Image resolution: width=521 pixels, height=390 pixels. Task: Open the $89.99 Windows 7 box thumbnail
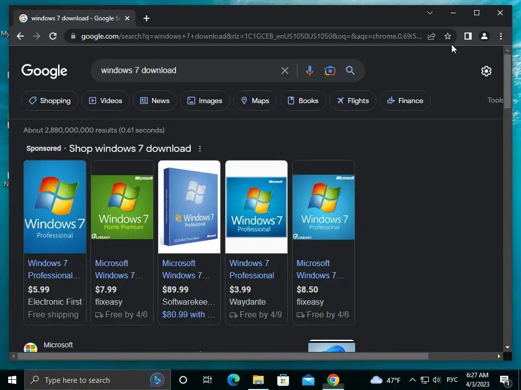(x=189, y=207)
